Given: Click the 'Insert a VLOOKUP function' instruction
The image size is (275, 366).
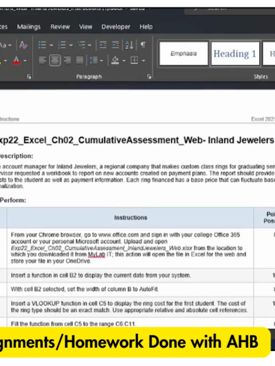Looking at the screenshot, I should [x=129, y=307].
